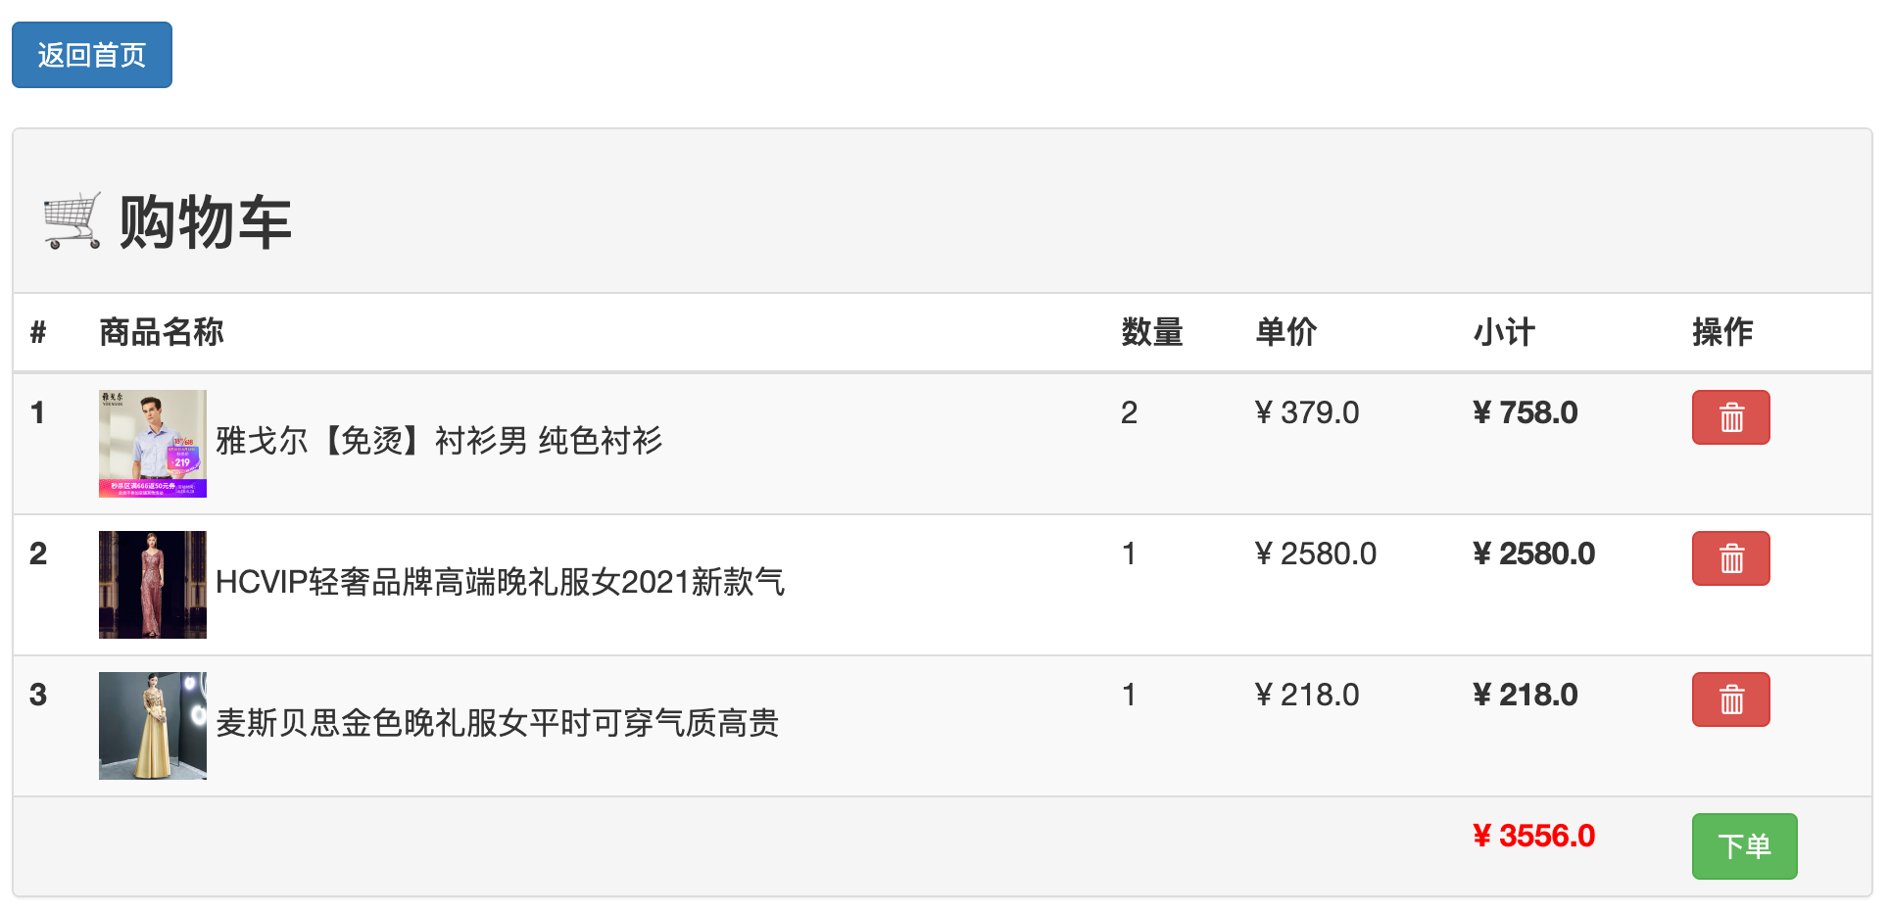Click the 商品名称 column header

coord(162,332)
